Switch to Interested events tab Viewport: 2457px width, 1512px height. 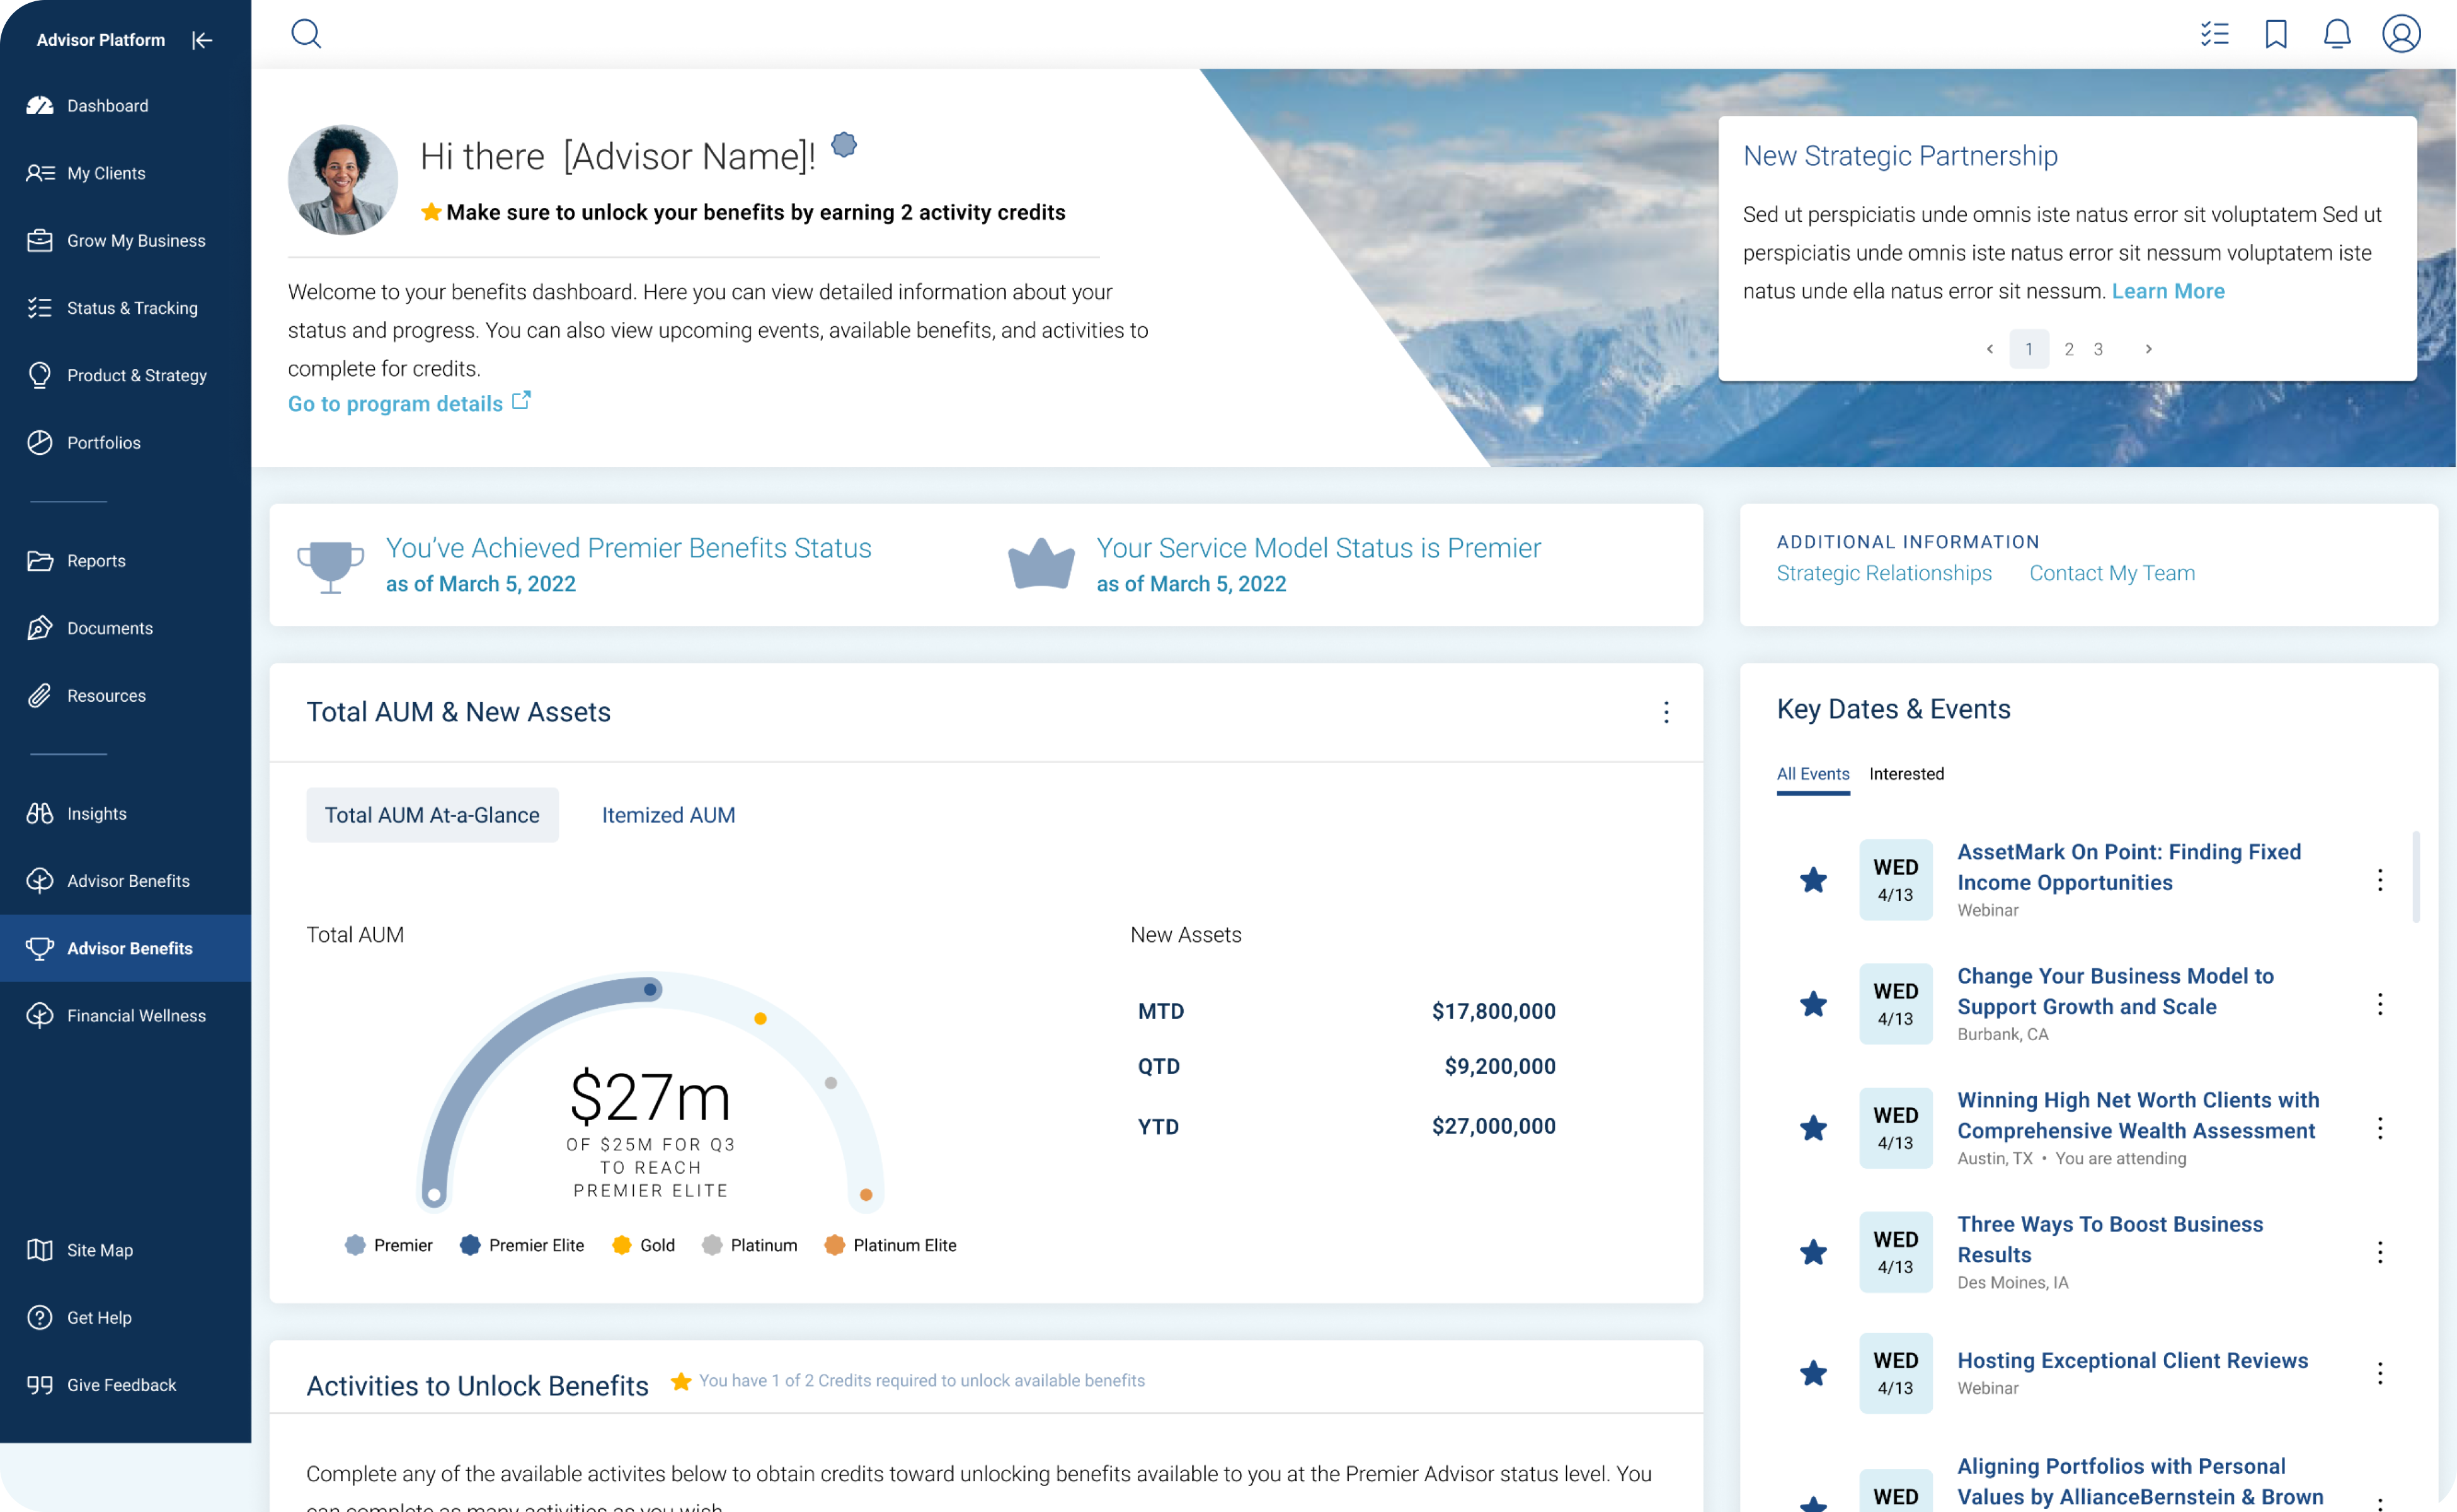click(x=1906, y=774)
